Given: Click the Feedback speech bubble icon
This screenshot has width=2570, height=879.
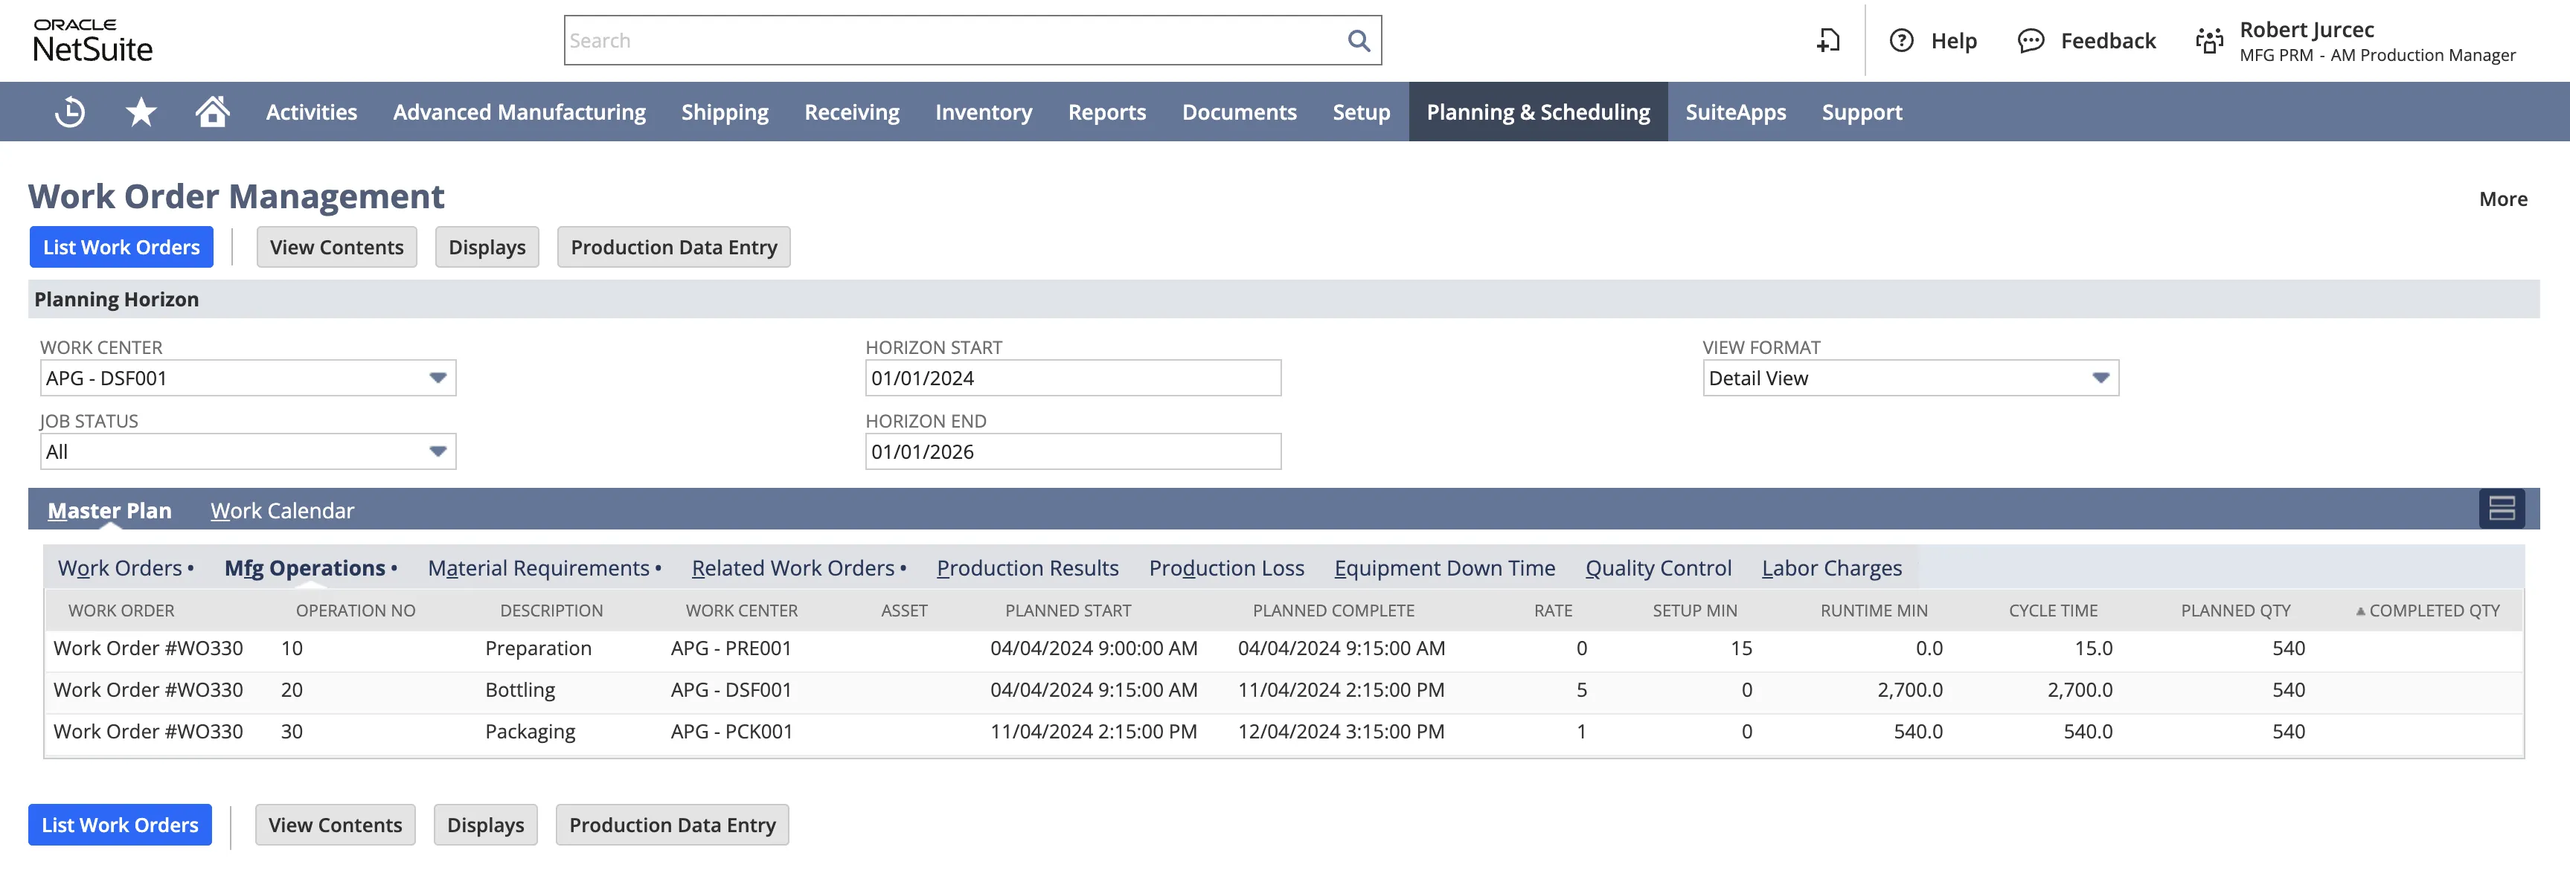Looking at the screenshot, I should click(x=2032, y=41).
